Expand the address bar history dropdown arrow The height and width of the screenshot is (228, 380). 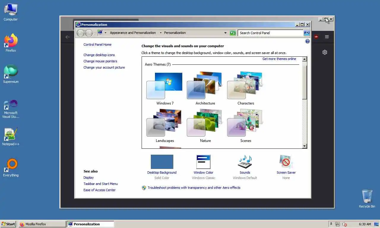225,33
